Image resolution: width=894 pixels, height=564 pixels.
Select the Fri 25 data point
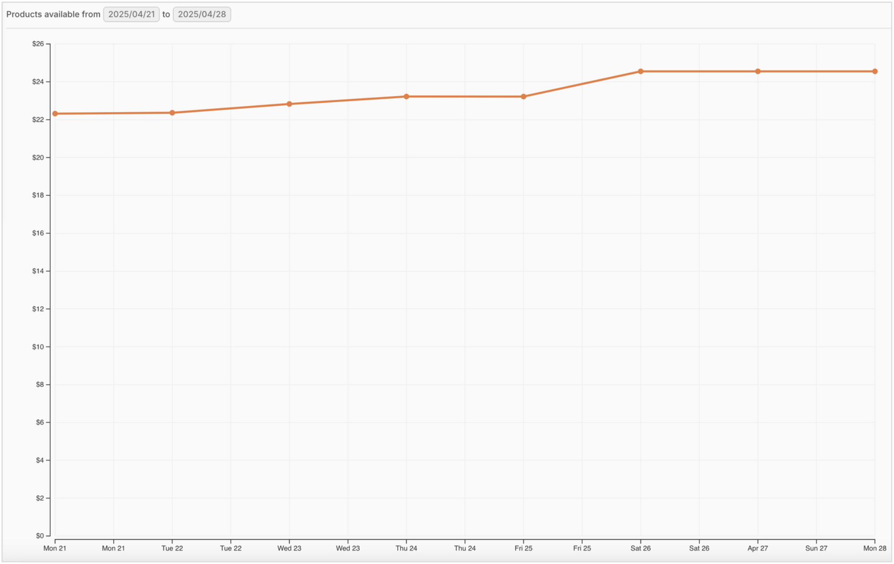pos(523,96)
